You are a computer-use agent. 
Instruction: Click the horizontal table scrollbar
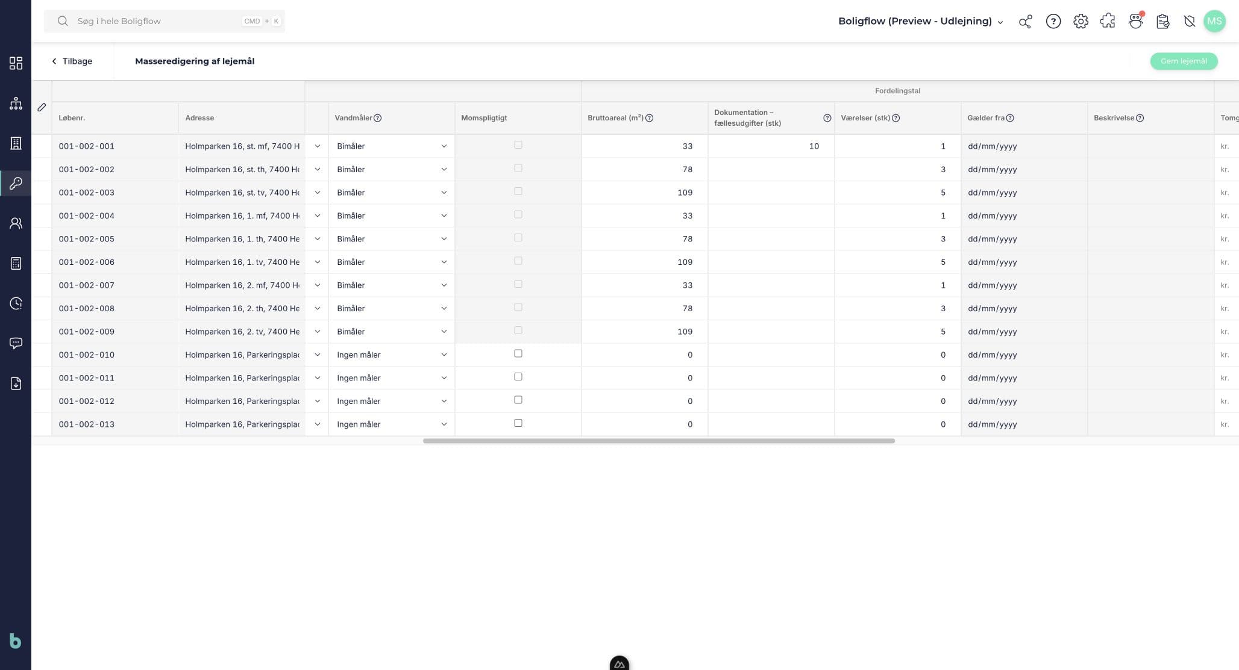(x=659, y=441)
